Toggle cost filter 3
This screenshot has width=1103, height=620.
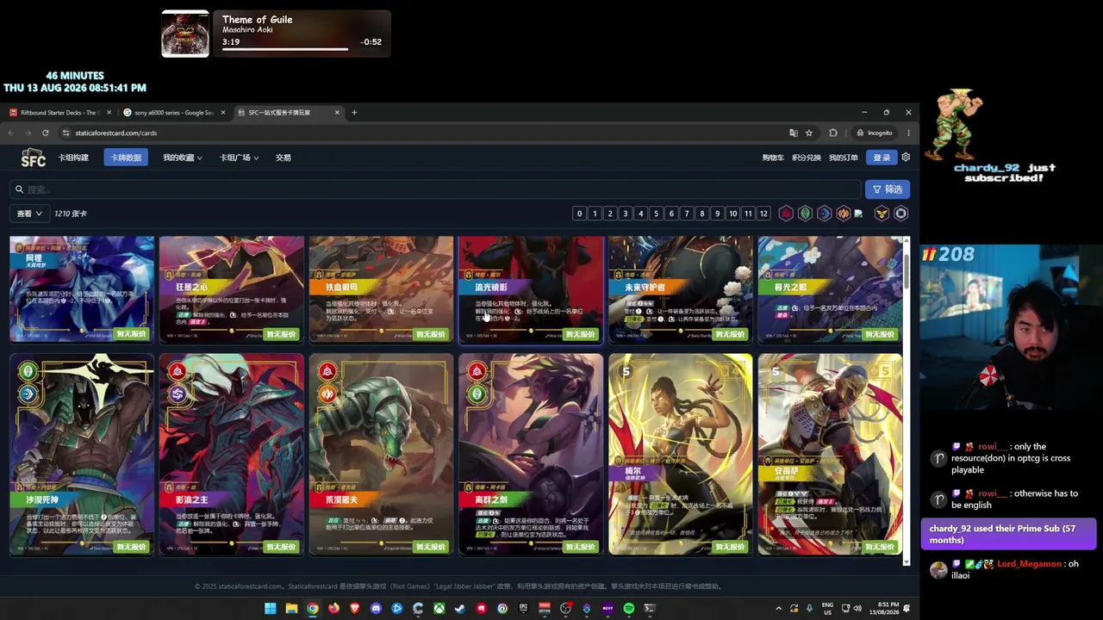pyautogui.click(x=626, y=214)
